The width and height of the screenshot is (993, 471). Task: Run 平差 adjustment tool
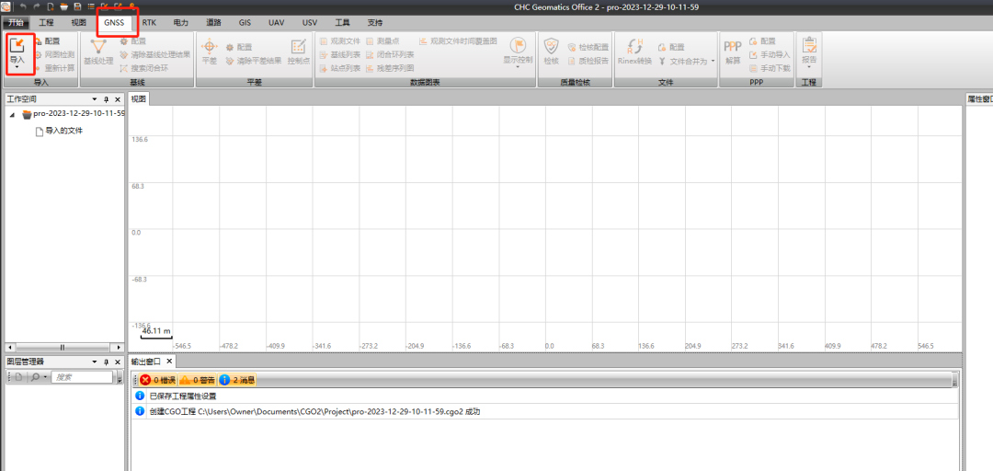210,51
